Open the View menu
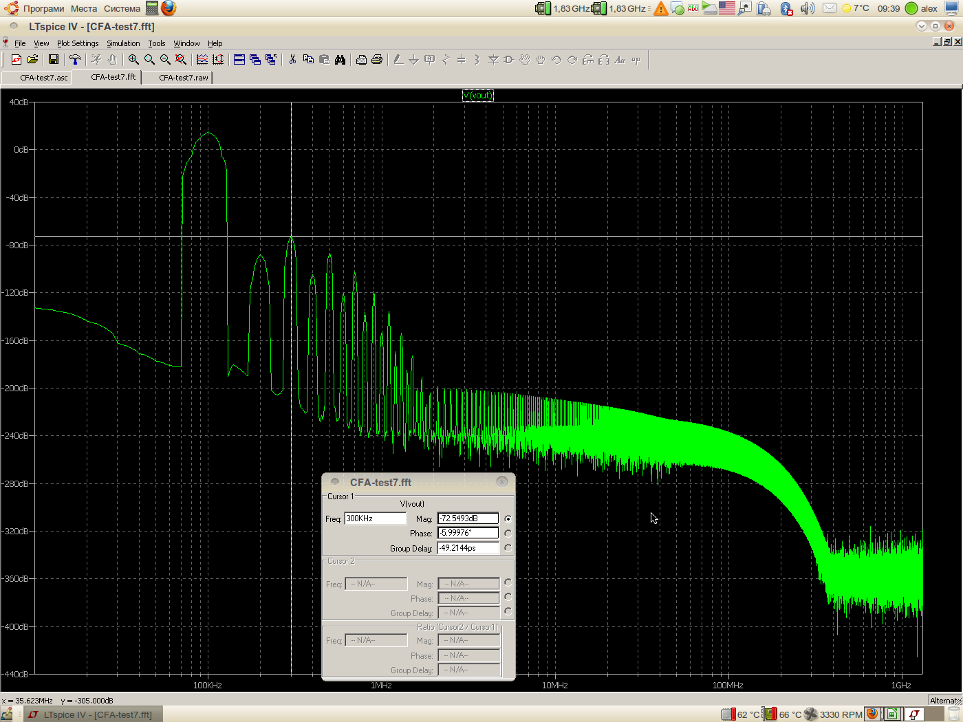963x722 pixels. coord(41,43)
